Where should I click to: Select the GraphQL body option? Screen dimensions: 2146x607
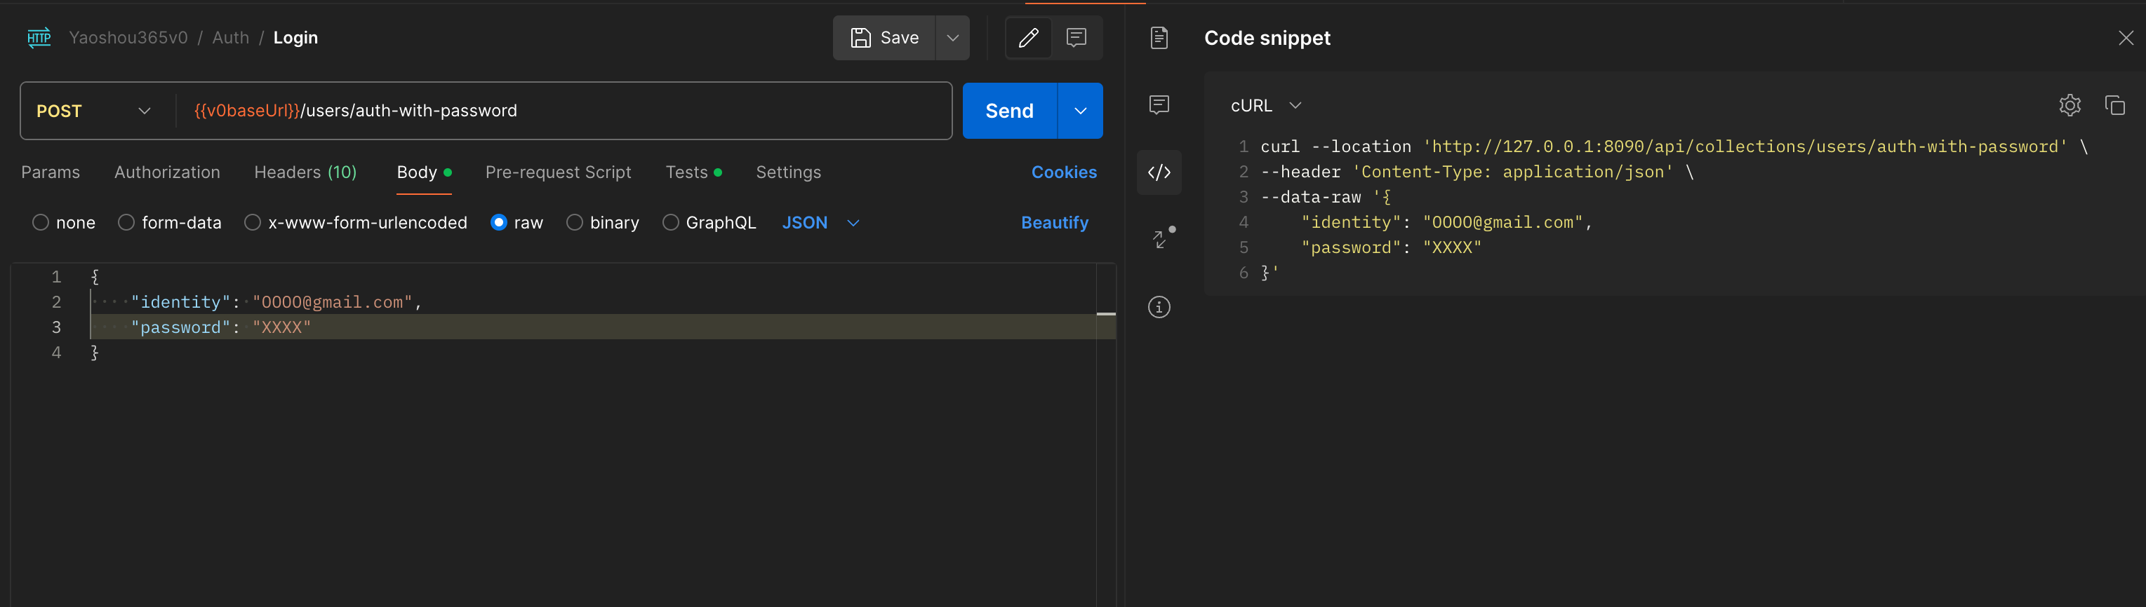(x=669, y=222)
